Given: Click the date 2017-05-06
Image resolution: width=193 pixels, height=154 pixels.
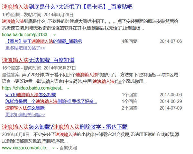Looking at the screenshot, I should (x=171, y=95).
